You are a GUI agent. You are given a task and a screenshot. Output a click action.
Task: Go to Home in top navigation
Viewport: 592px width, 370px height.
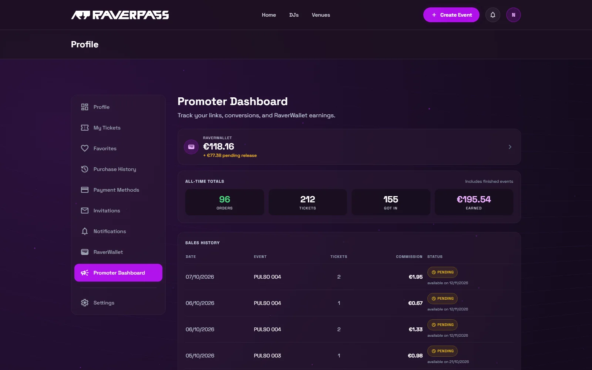pyautogui.click(x=269, y=15)
